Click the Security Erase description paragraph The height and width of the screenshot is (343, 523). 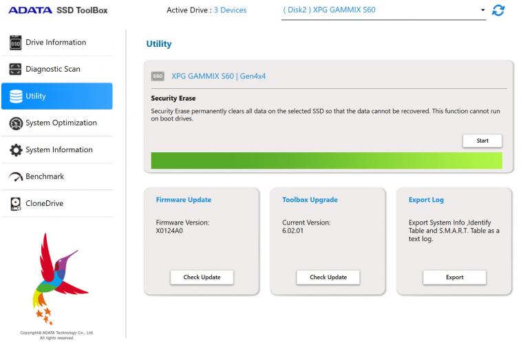pyautogui.click(x=325, y=115)
